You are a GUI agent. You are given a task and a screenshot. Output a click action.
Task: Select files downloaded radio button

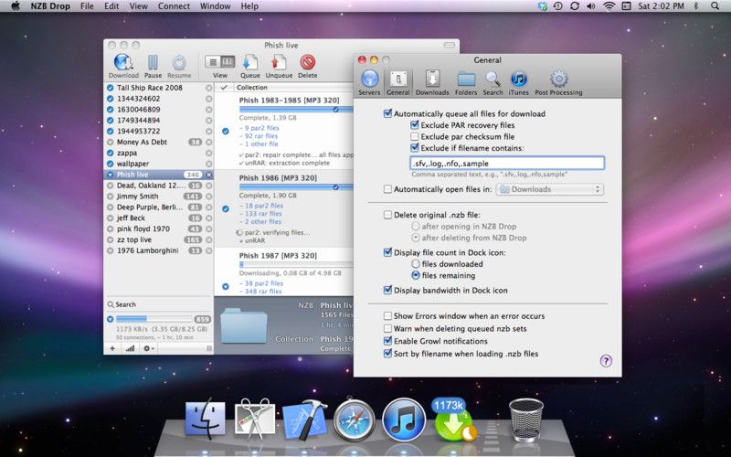coord(416,264)
